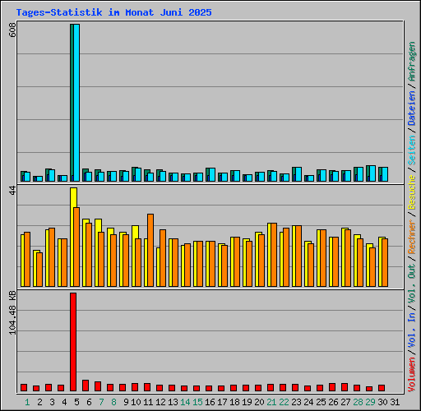Click day '16' on the x-axis
This screenshot has height=411, width=421.
pos(210,402)
